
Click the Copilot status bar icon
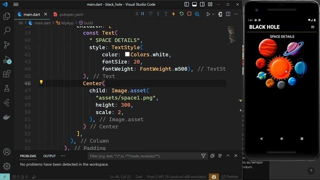pos(214,176)
